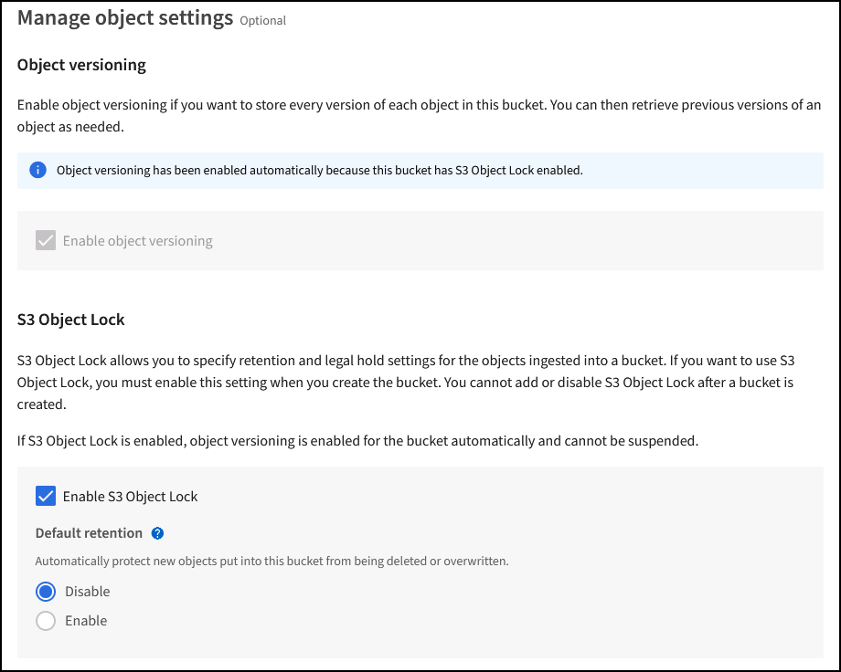Click the Default retention label text
Screen dimensions: 841x672
click(89, 532)
